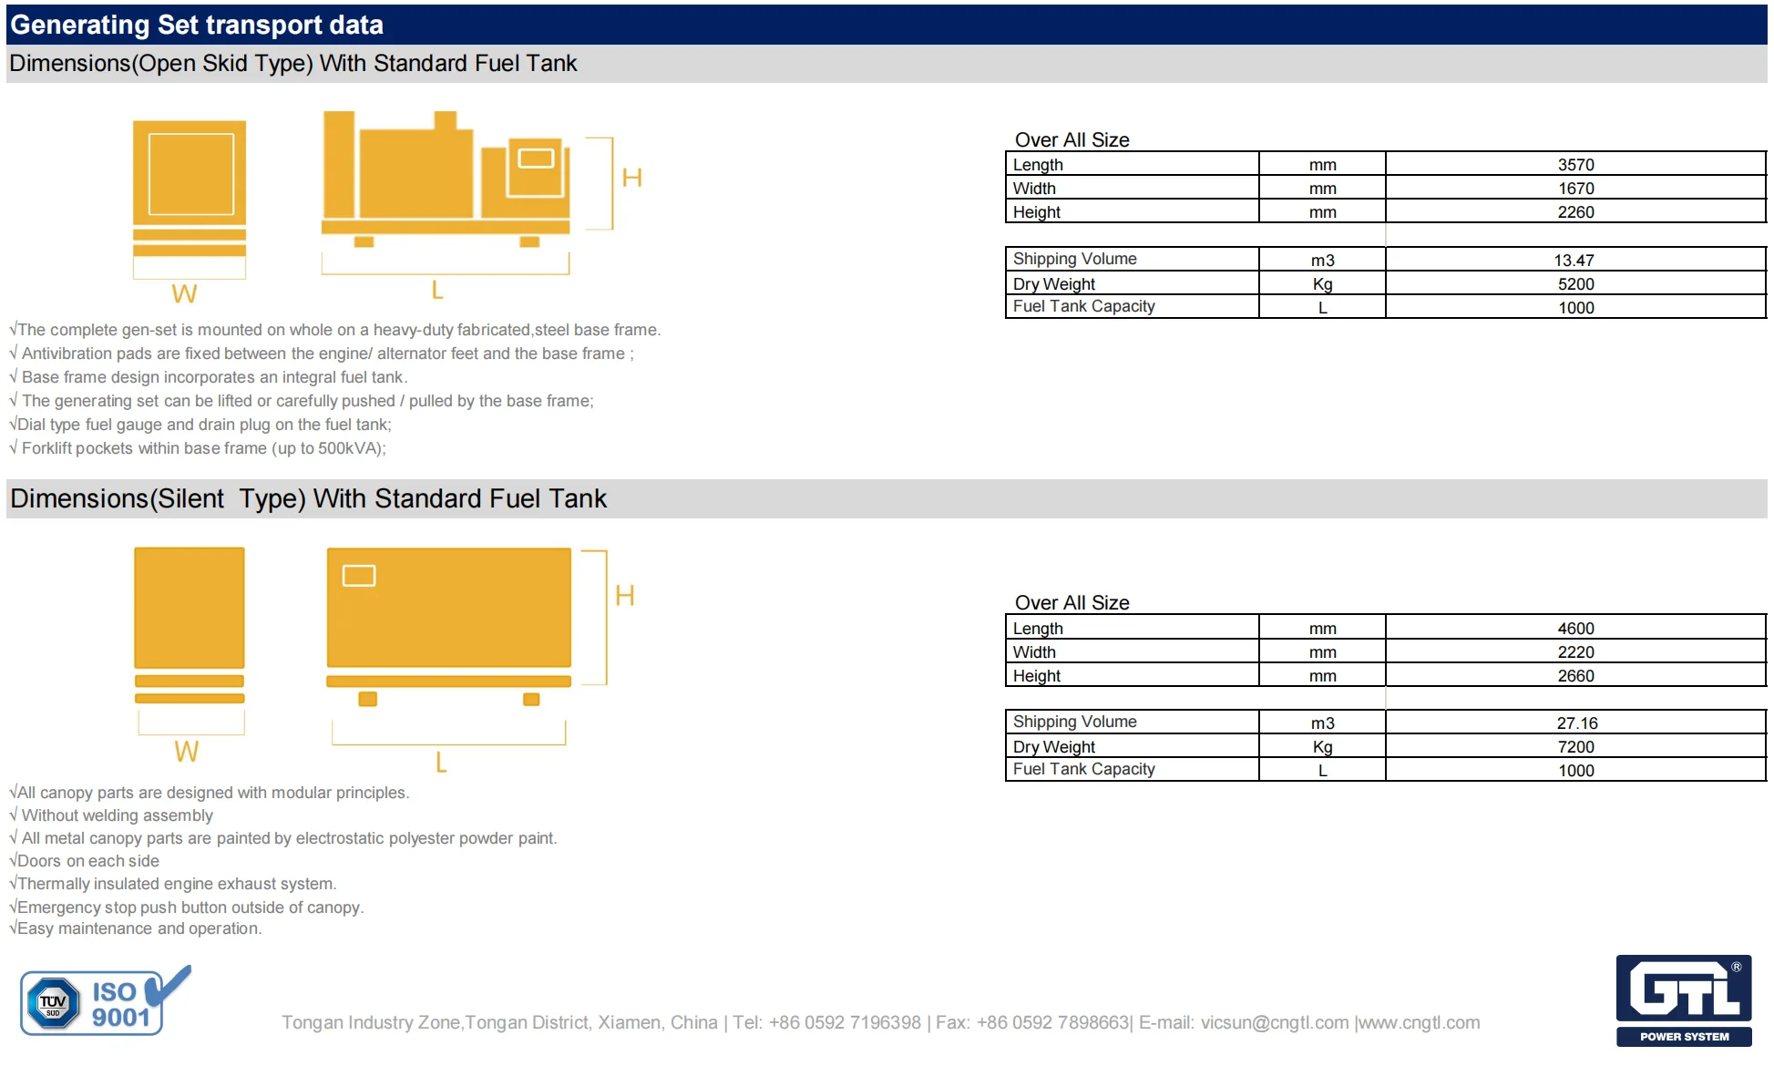Click the electrostatic polyester powder paint line
This screenshot has width=1774, height=1066.
point(283,838)
